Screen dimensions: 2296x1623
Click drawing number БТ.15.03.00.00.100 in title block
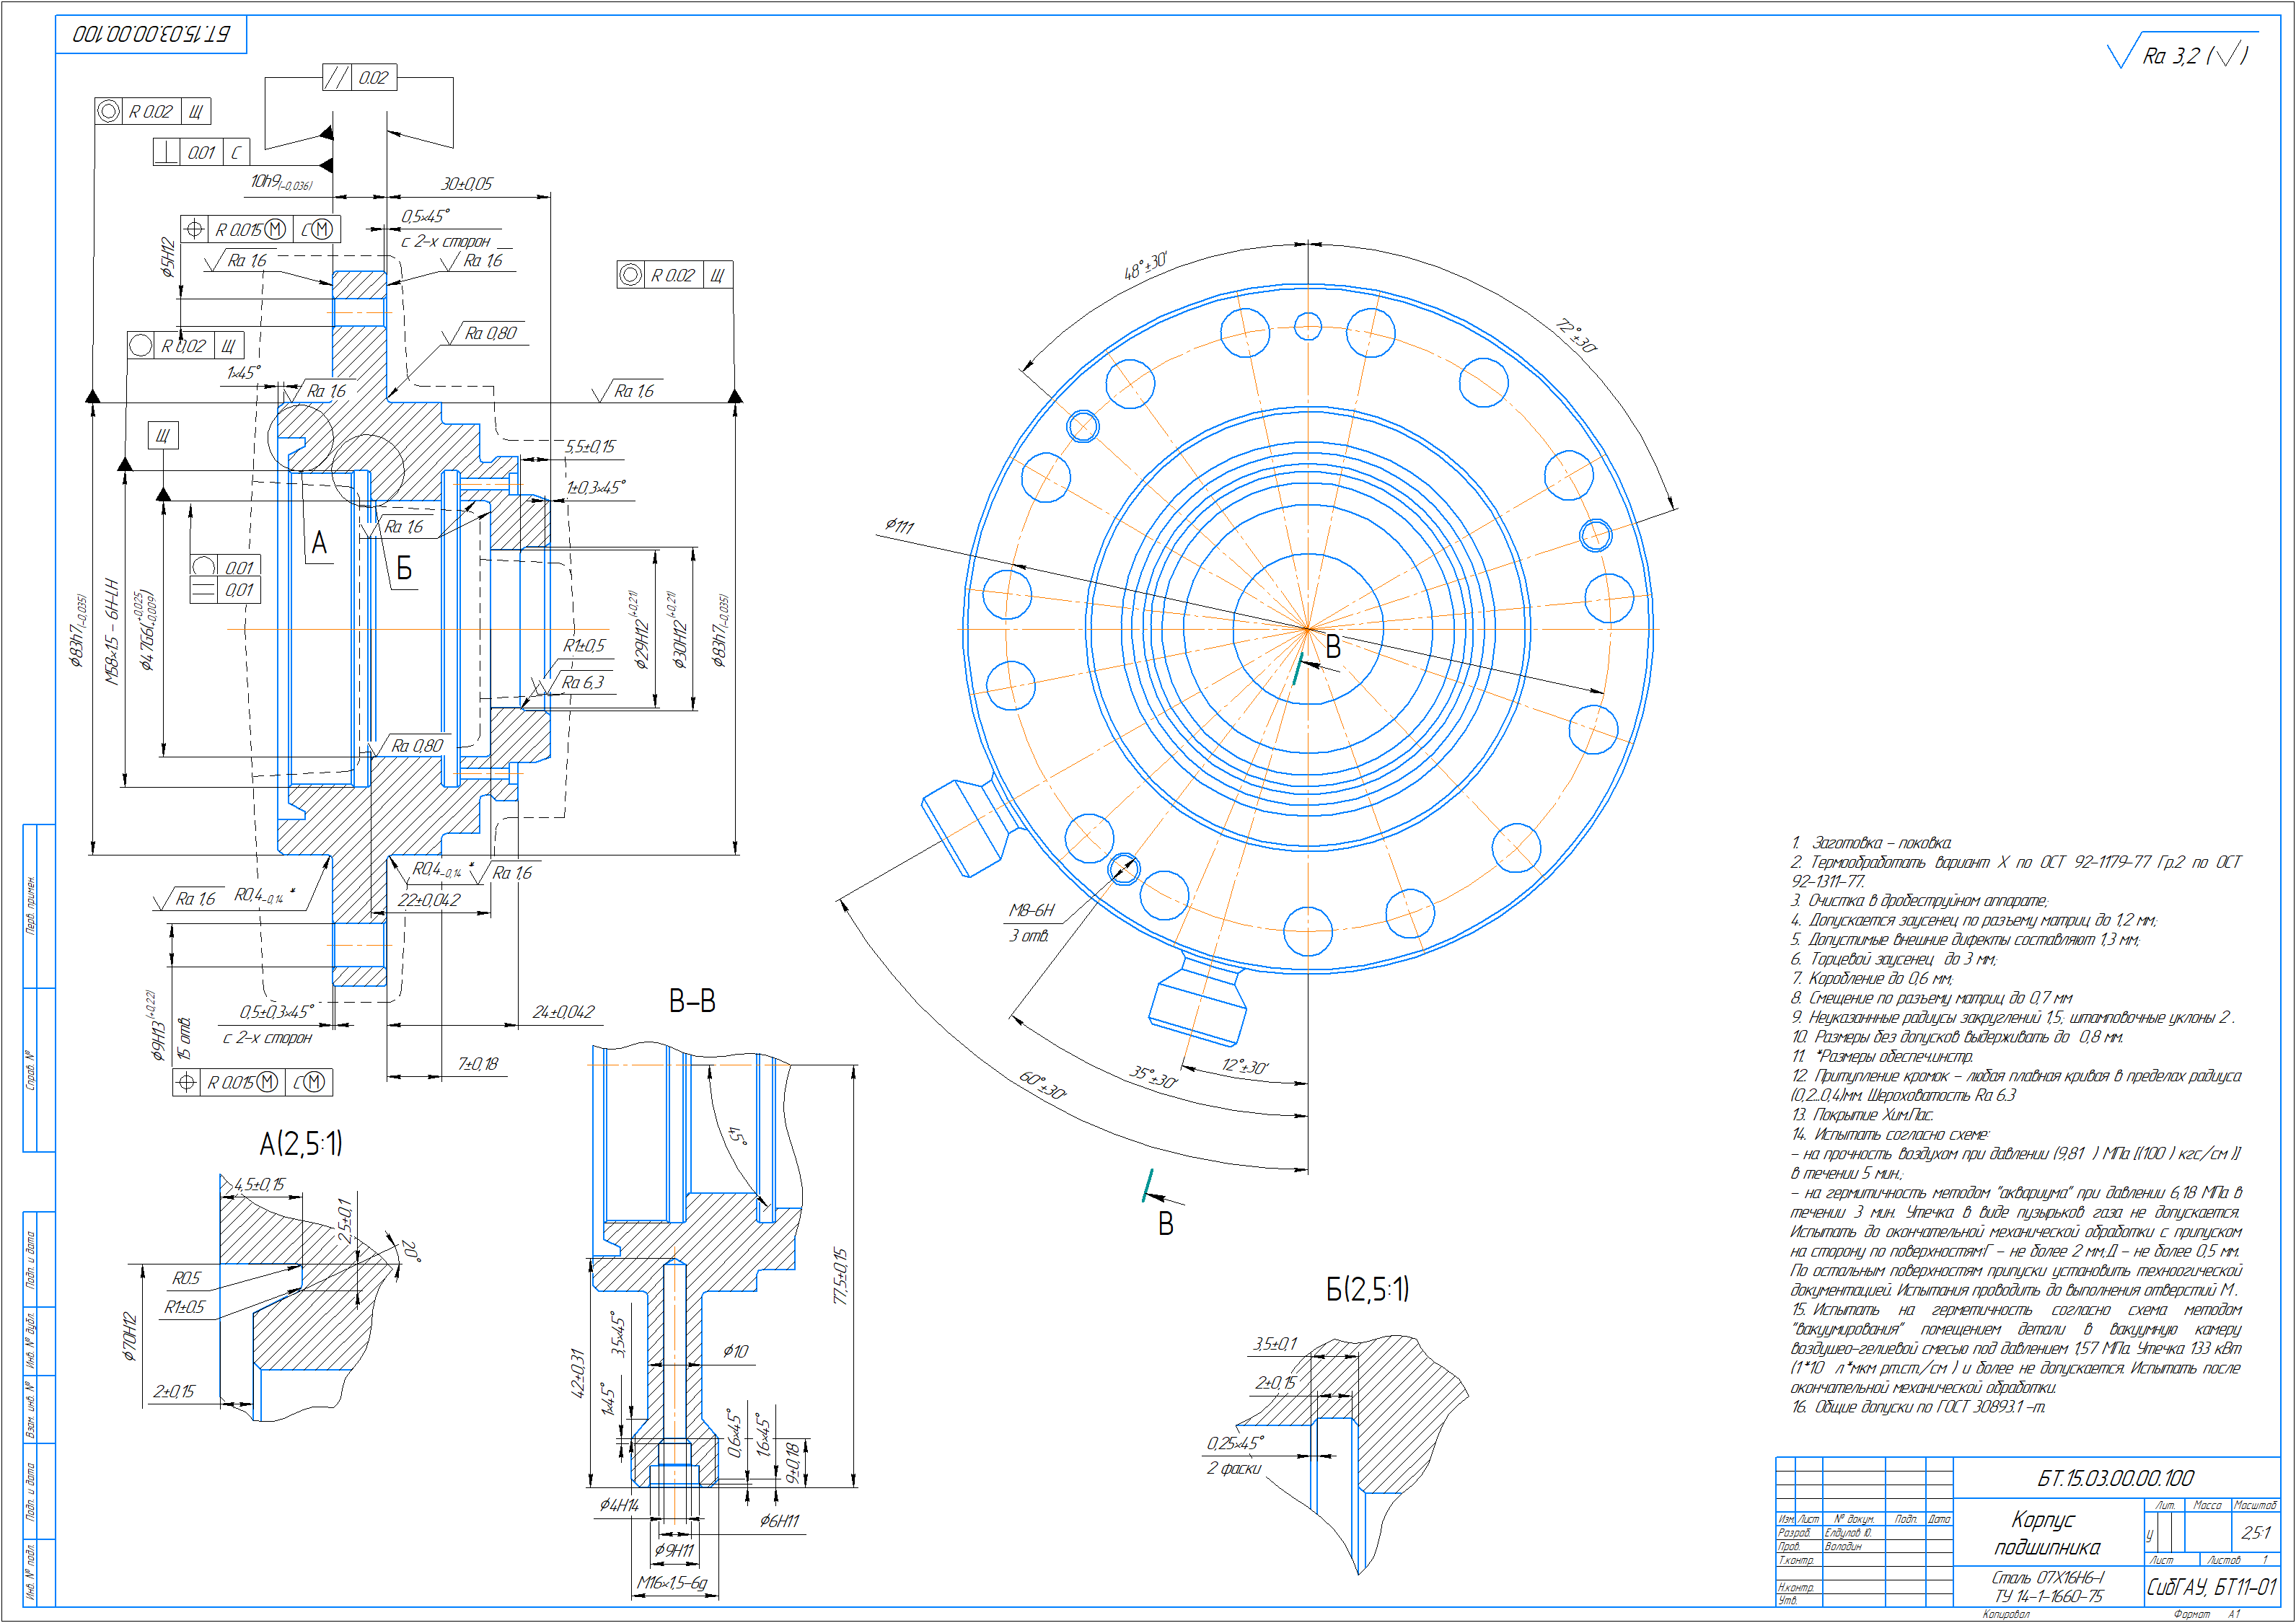click(2115, 1478)
